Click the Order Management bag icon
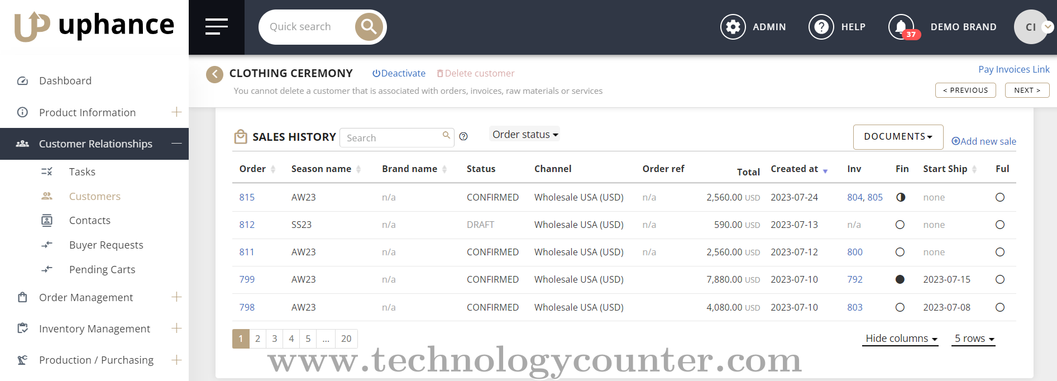Screen dimensions: 1057x381 click(22, 297)
